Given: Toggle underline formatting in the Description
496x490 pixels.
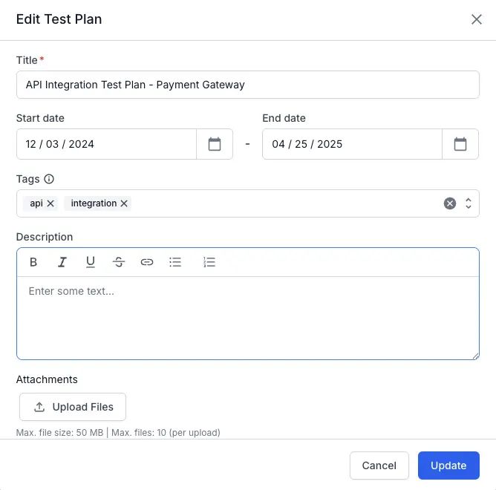Looking at the screenshot, I should tap(91, 262).
